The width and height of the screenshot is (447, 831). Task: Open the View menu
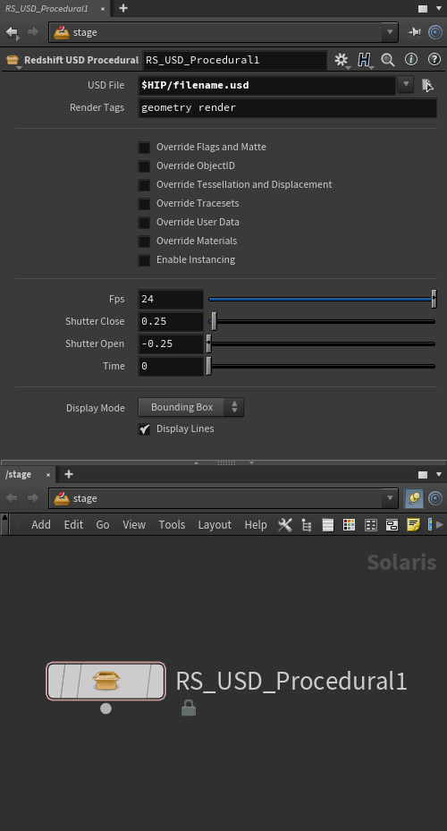tap(134, 525)
